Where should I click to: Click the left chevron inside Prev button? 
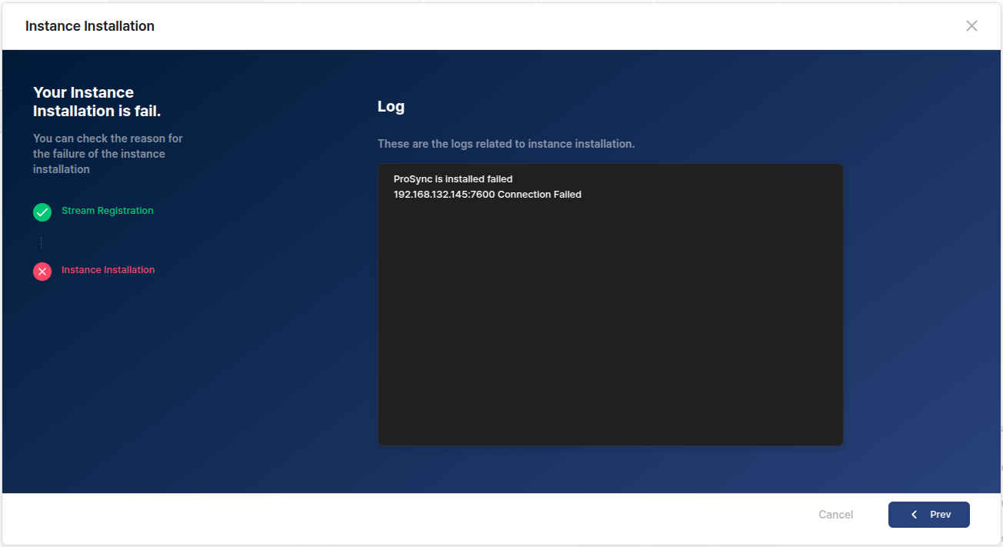point(914,515)
